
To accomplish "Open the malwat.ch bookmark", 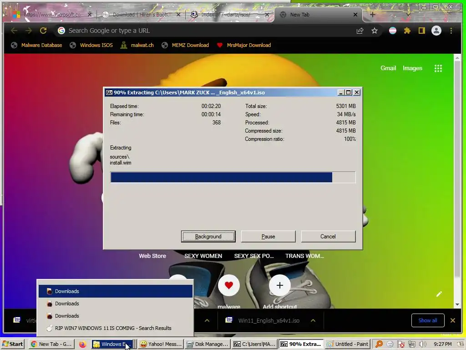I will (x=137, y=45).
